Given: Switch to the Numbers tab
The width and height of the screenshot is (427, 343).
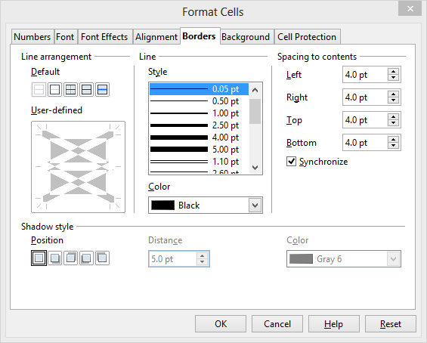Looking at the screenshot, I should coord(32,37).
